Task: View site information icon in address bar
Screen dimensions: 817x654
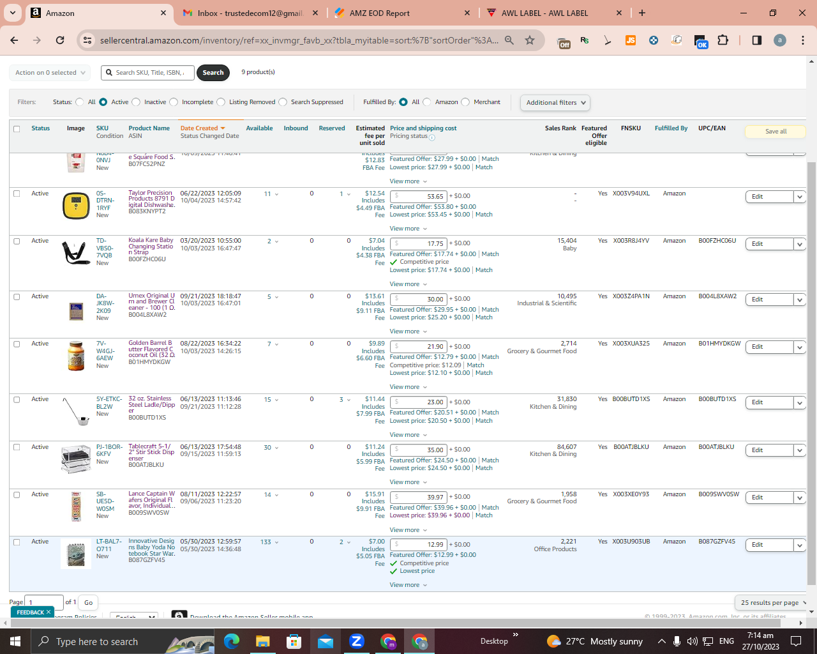Action: pyautogui.click(x=88, y=40)
